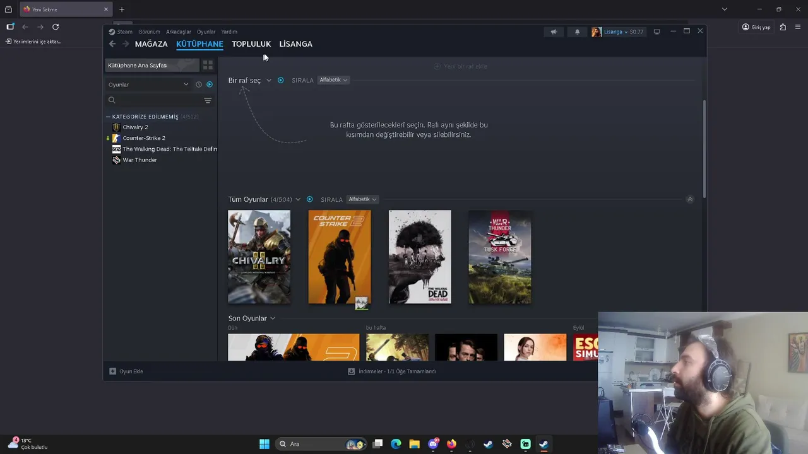This screenshot has height=454, width=808.
Task: Open Alfabetik sort dropdown for new shelf
Action: [333, 80]
